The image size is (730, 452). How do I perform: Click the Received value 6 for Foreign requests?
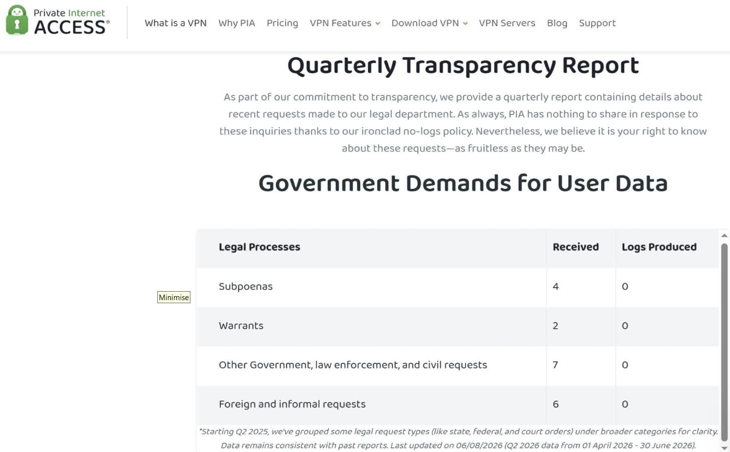click(x=556, y=404)
